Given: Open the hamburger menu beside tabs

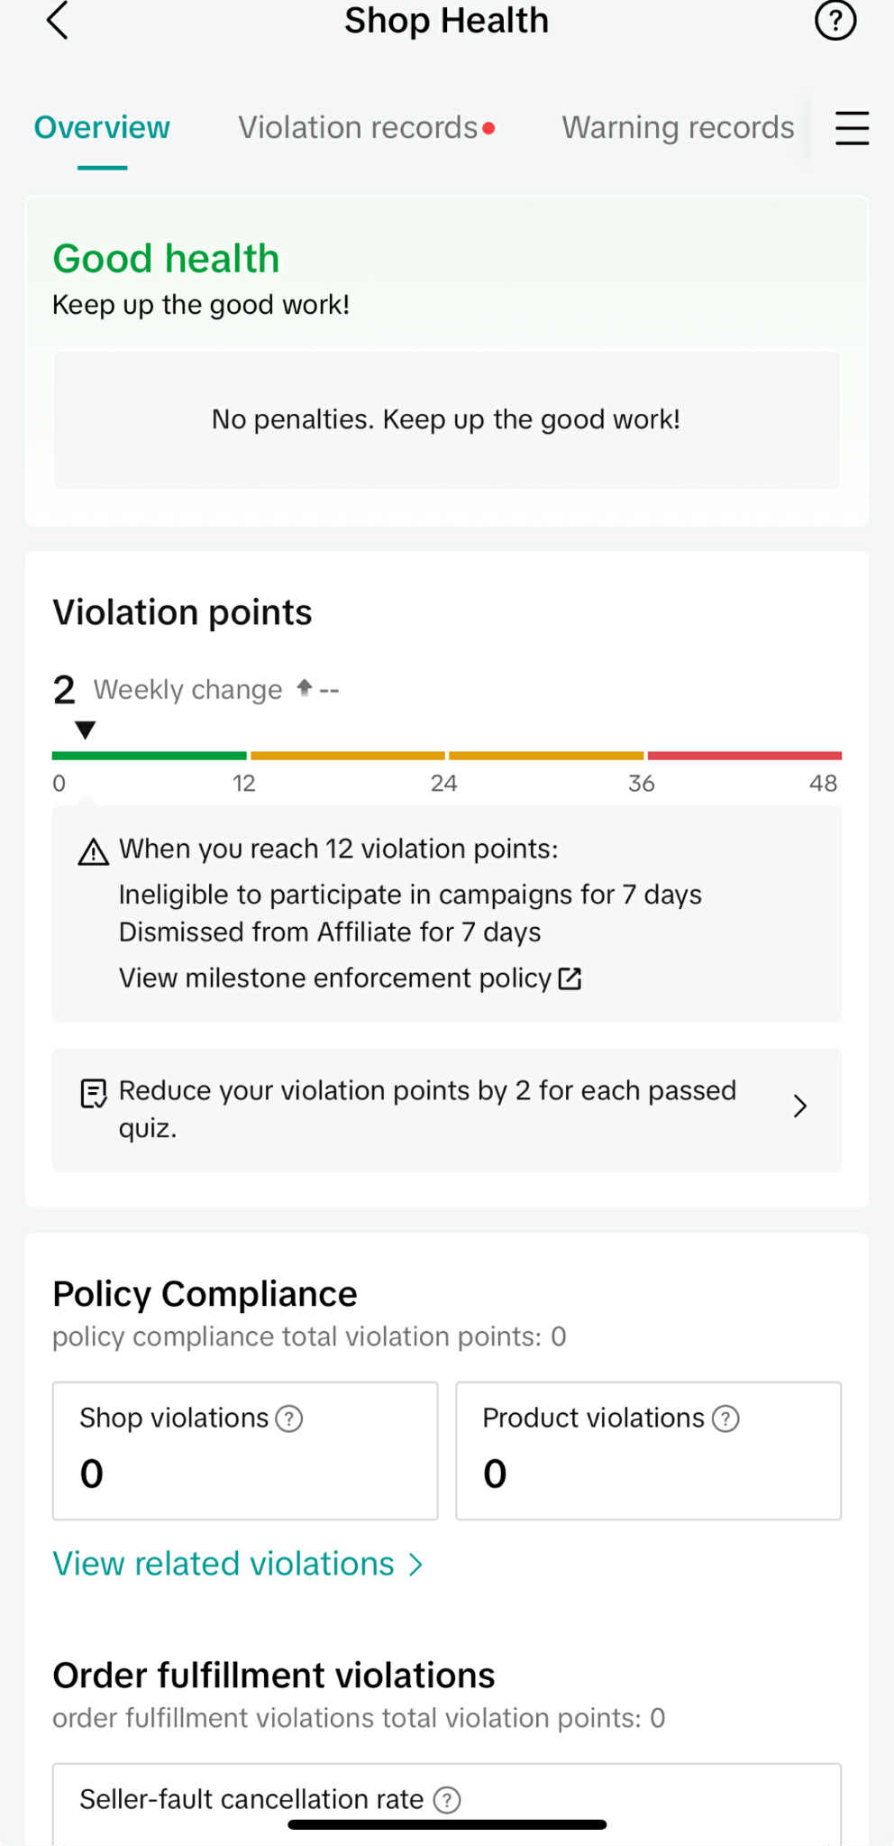Looking at the screenshot, I should coord(851,128).
